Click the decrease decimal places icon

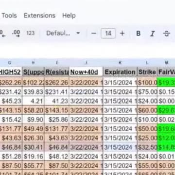[x=3, y=34]
